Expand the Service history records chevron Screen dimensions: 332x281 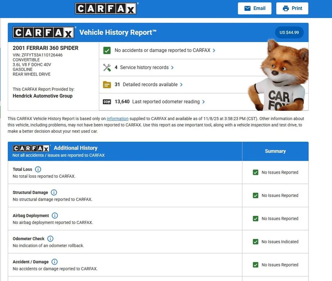coord(172,68)
